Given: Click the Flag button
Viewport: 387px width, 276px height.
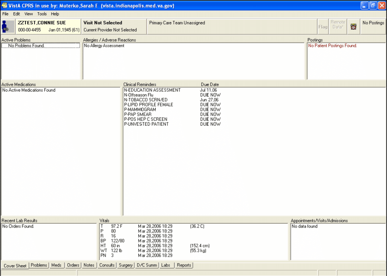Looking at the screenshot, I should tap(323, 26).
